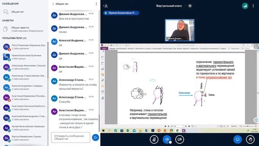Select user Анастасия Вадимовна in user list
259x146 pixels.
[24, 97]
